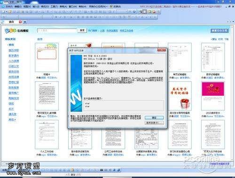Click 确定 in the About WPS dialog
This screenshot has height=178, width=235.
154,117
